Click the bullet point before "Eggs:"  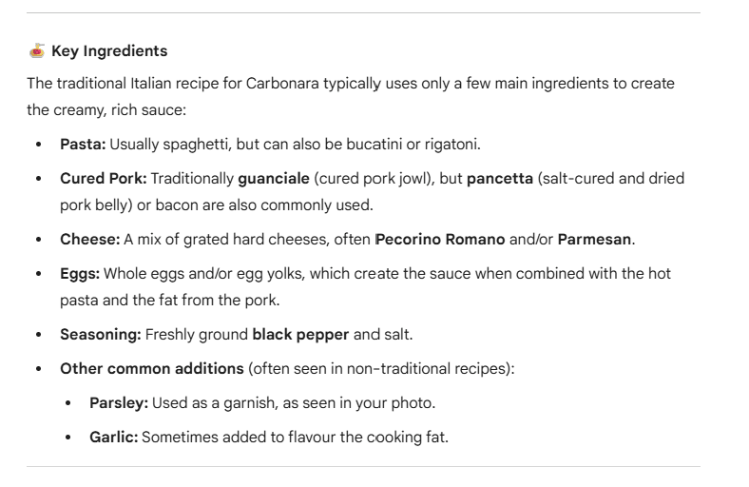click(x=38, y=273)
